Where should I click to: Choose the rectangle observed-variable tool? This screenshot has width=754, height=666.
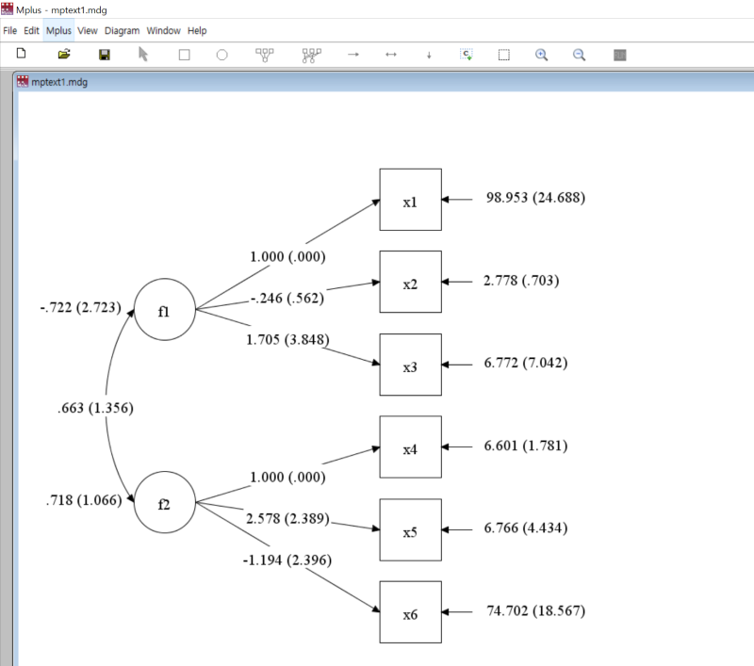(x=184, y=55)
